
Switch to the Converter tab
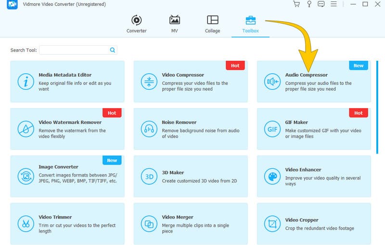136,24
